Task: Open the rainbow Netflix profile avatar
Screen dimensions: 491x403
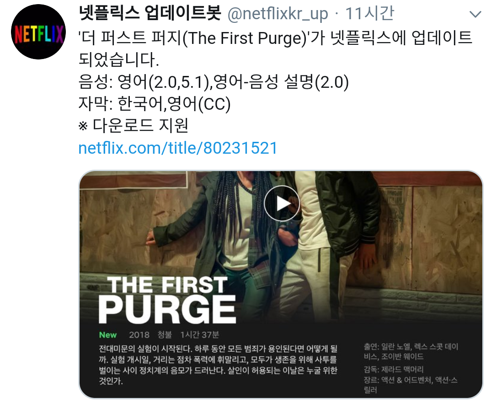Action: [x=38, y=32]
